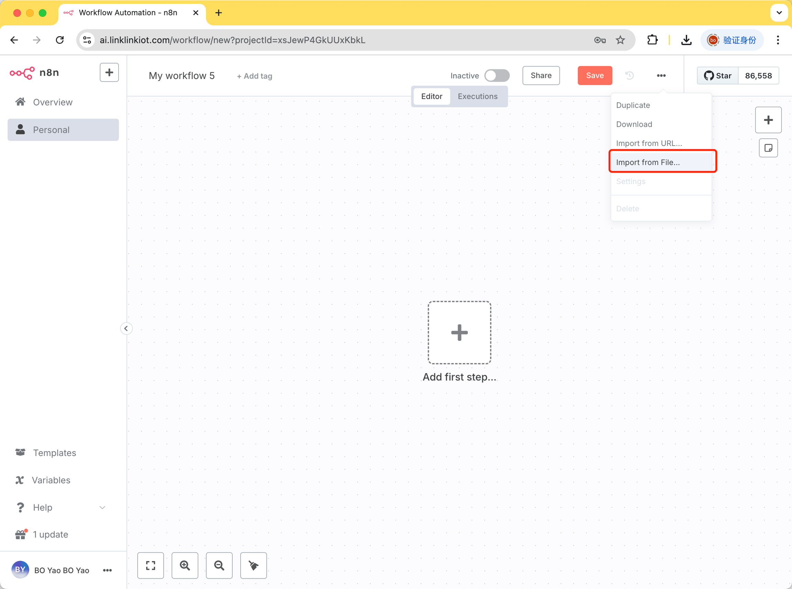
Task: Click the sidebar plus create button
Action: click(109, 72)
